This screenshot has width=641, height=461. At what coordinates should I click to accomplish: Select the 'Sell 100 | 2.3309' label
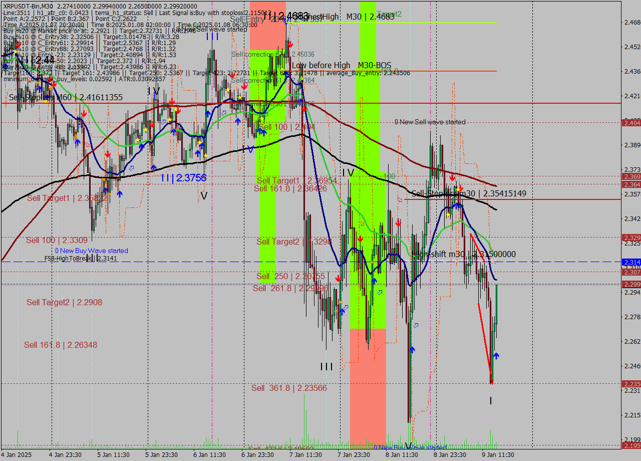pos(57,241)
